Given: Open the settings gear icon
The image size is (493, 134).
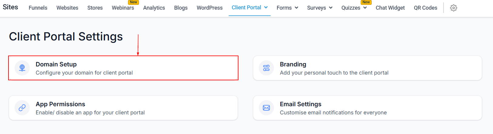Looking at the screenshot, I should (454, 8).
